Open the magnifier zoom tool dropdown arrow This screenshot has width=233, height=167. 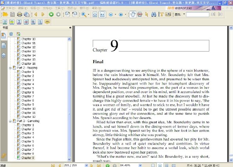pos(89,14)
